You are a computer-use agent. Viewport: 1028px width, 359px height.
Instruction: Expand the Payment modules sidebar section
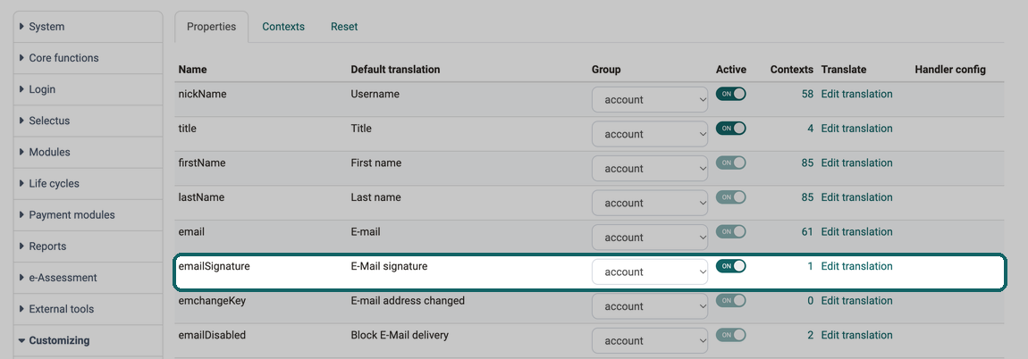[88, 215]
